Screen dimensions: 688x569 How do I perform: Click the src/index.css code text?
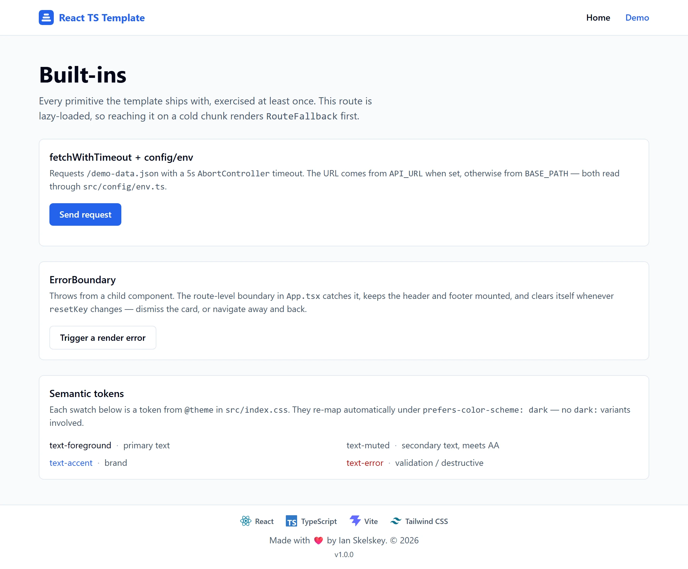(x=256, y=410)
